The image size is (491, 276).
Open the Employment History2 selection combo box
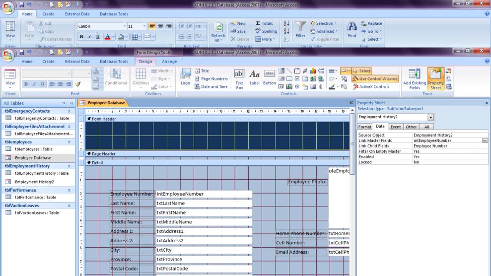[x=430, y=117]
